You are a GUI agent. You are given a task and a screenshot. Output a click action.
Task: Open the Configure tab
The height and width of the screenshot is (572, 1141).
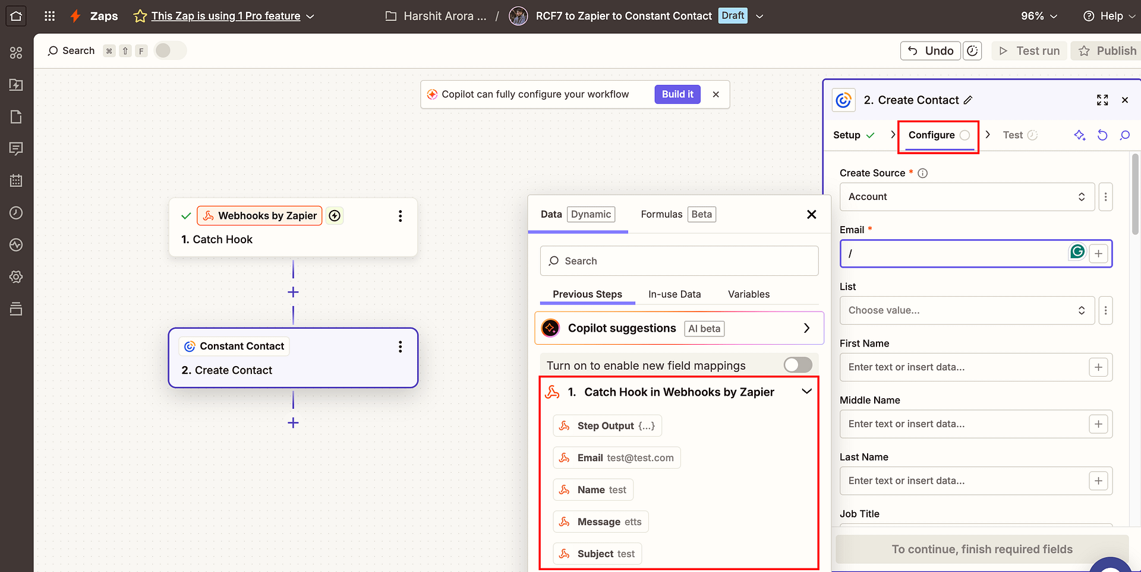(938, 135)
